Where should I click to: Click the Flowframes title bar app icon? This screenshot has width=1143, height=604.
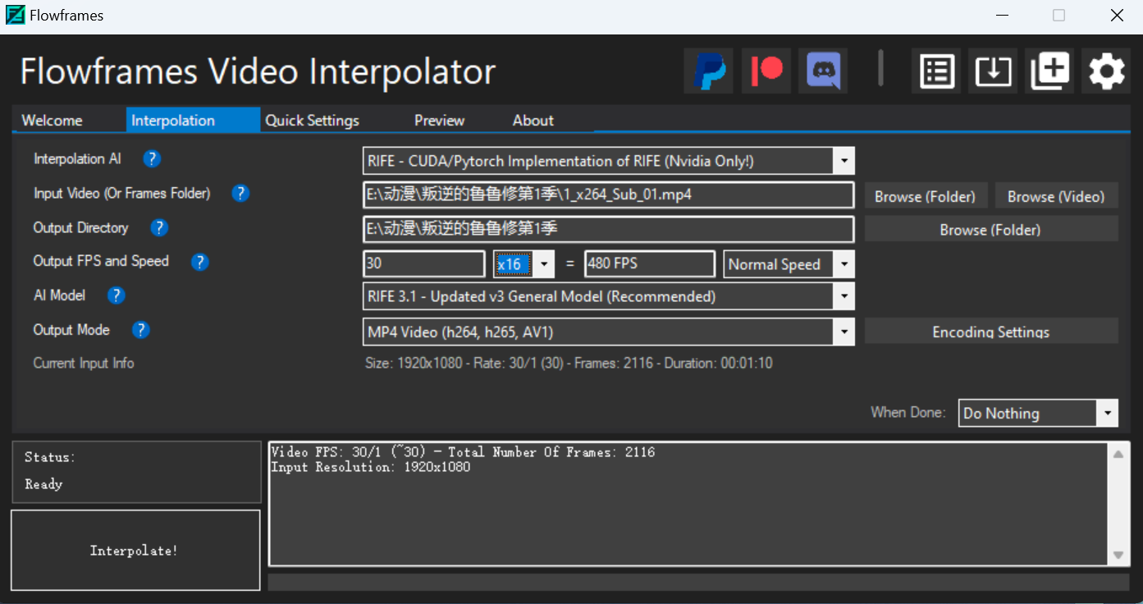[x=15, y=15]
